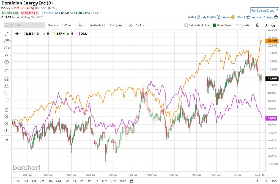Click the purple XLU color marker
Image resolution: width=280 pixels, height=184 pixels.
coord(79,33)
